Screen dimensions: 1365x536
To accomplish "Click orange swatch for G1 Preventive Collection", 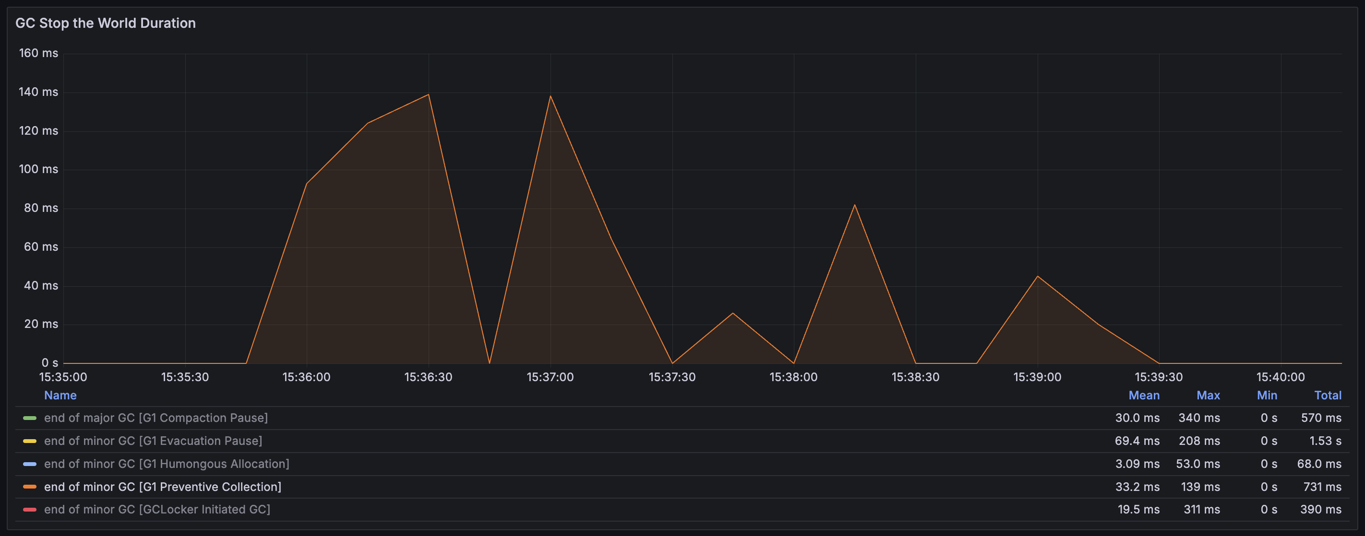I will click(x=30, y=487).
